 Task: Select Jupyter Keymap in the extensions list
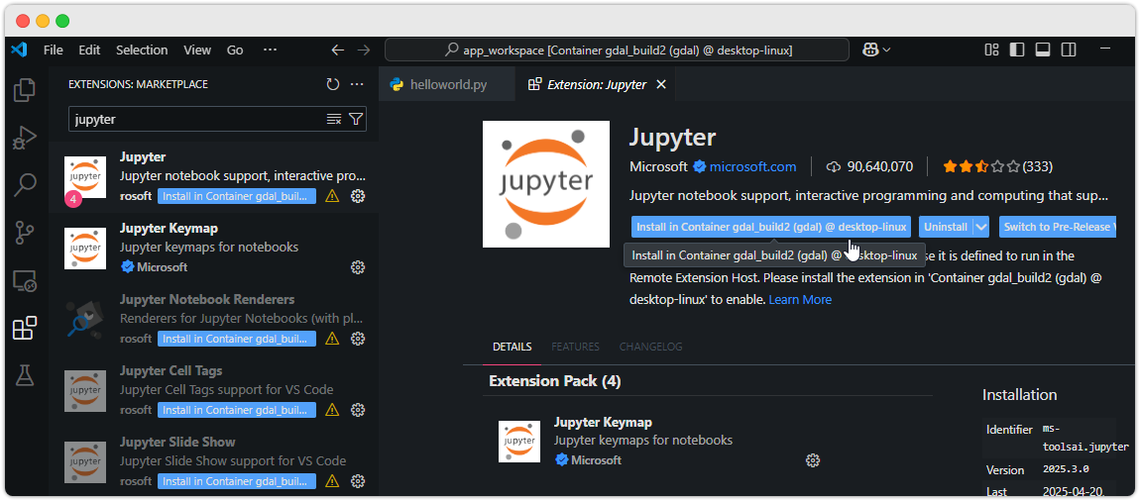(213, 249)
